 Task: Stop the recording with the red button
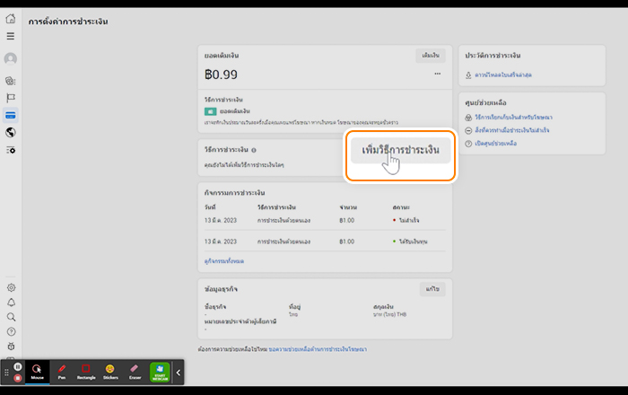click(x=18, y=378)
